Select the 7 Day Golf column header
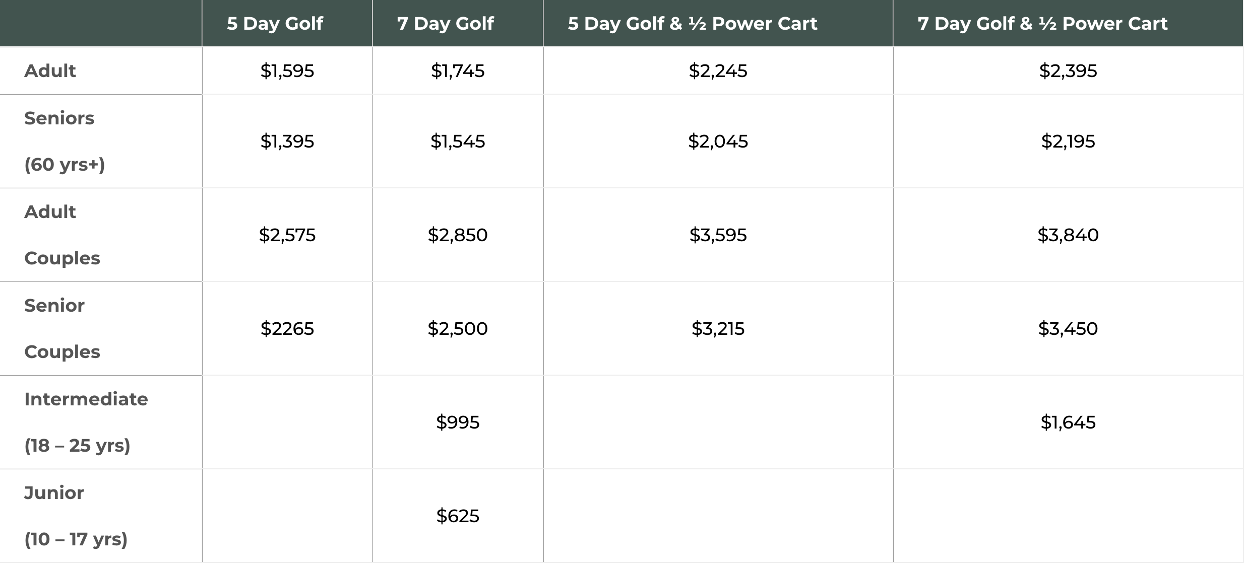 [x=446, y=24]
